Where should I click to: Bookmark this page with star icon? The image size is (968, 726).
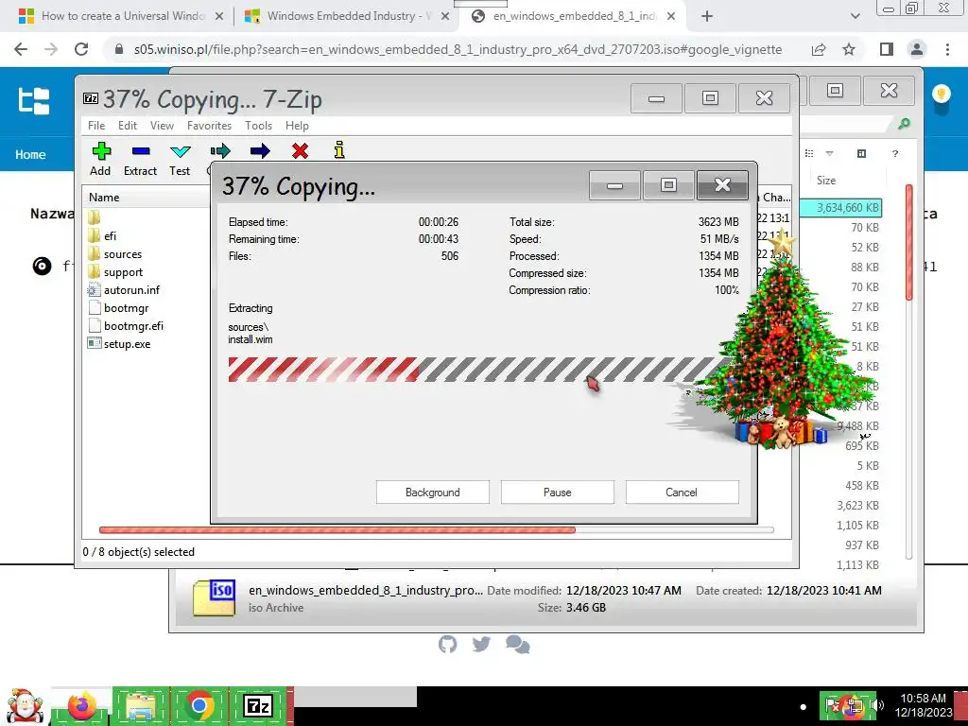tap(849, 49)
